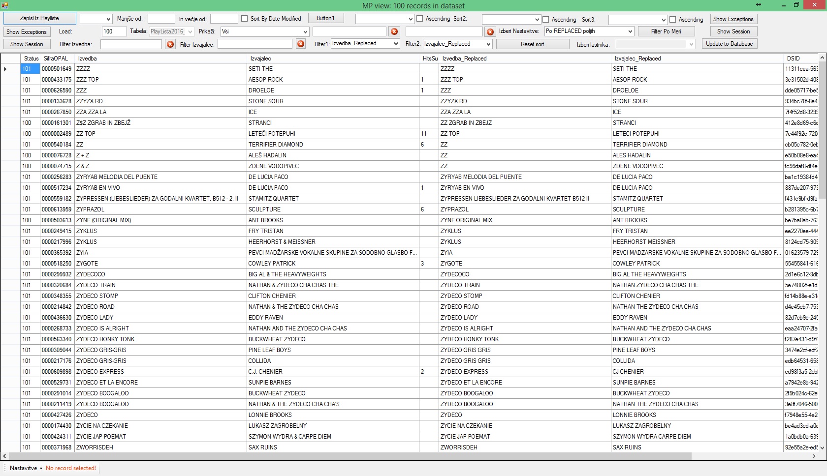
Task: Open Izberi Nastavitve Po REPLACED poljih dropdown
Action: point(589,31)
